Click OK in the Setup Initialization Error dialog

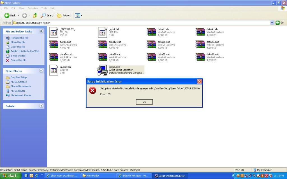(x=144, y=102)
